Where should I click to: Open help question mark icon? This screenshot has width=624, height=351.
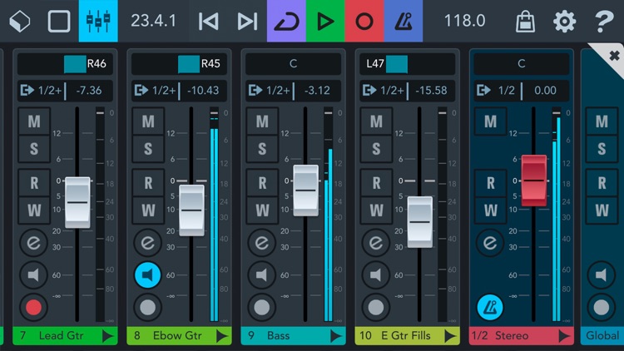603,21
